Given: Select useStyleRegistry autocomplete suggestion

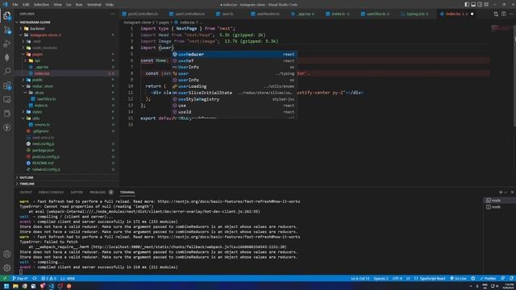Looking at the screenshot, I should click(234, 99).
